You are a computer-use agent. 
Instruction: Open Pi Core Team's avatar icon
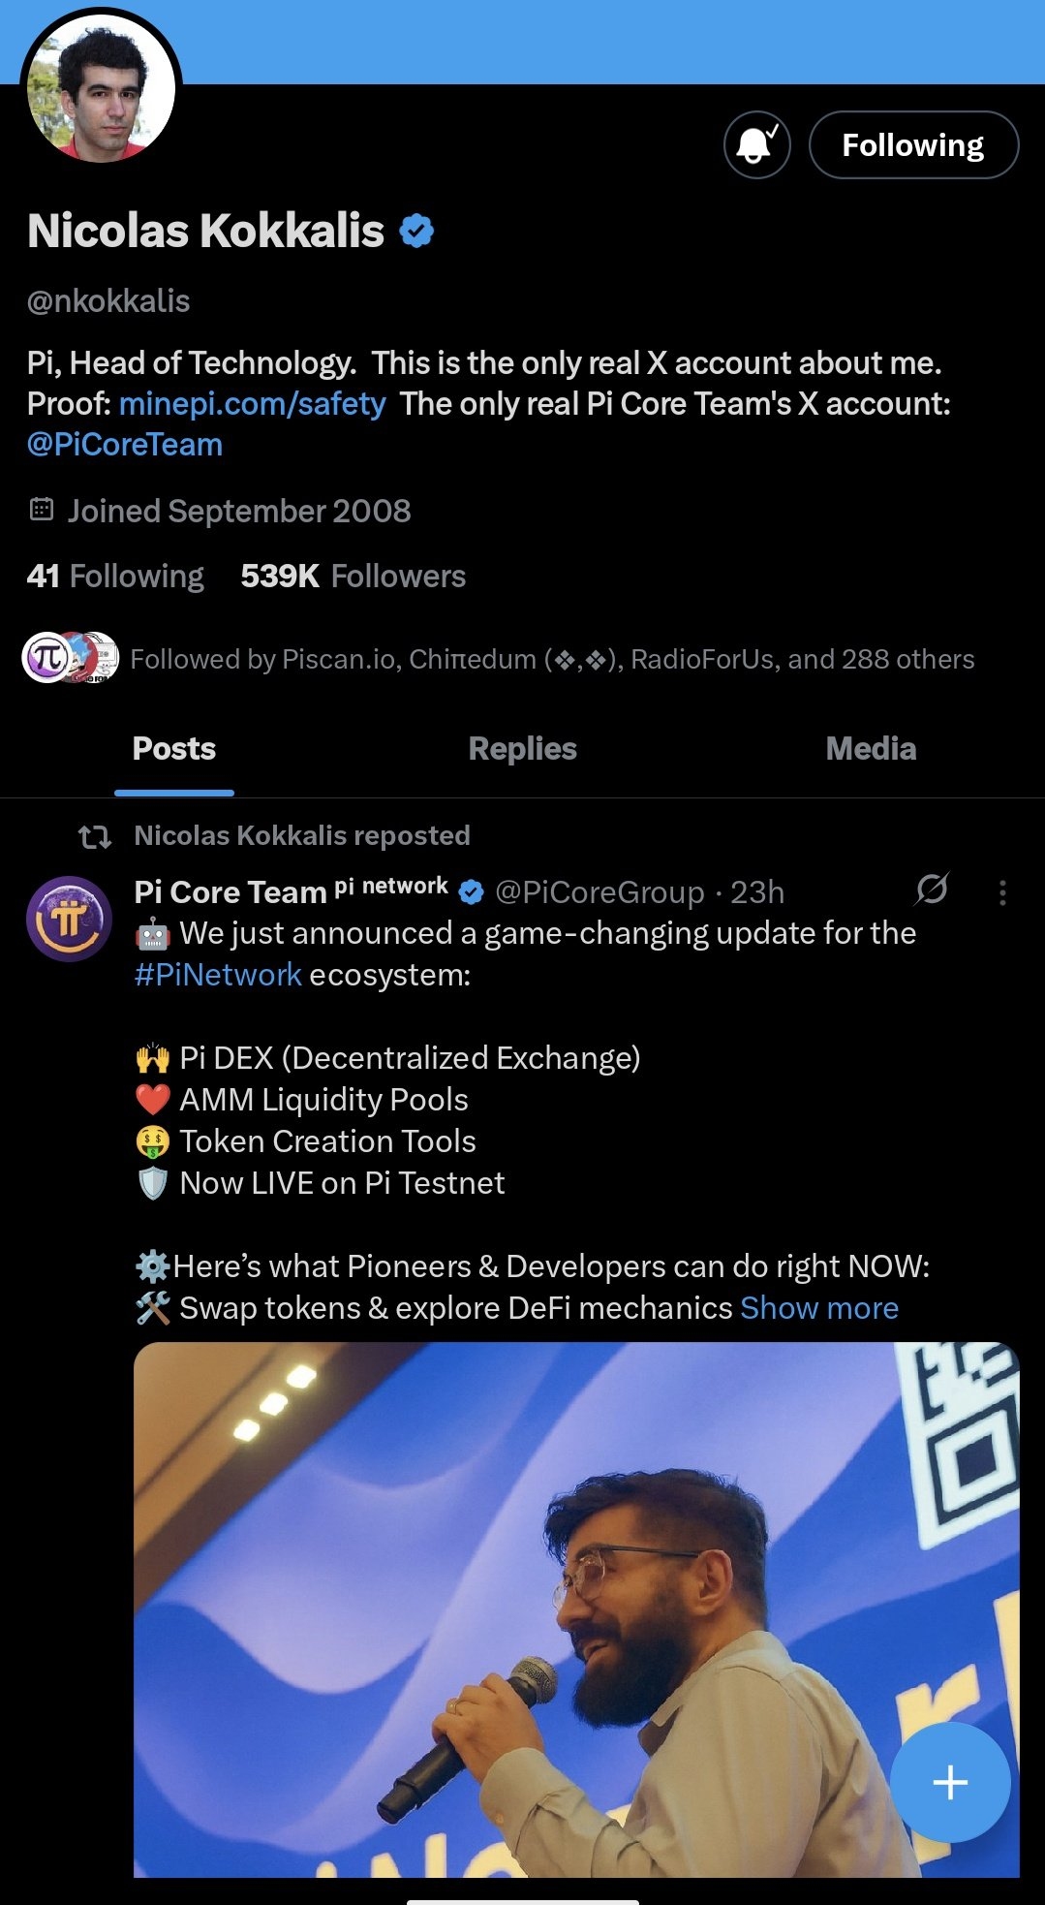(69, 919)
